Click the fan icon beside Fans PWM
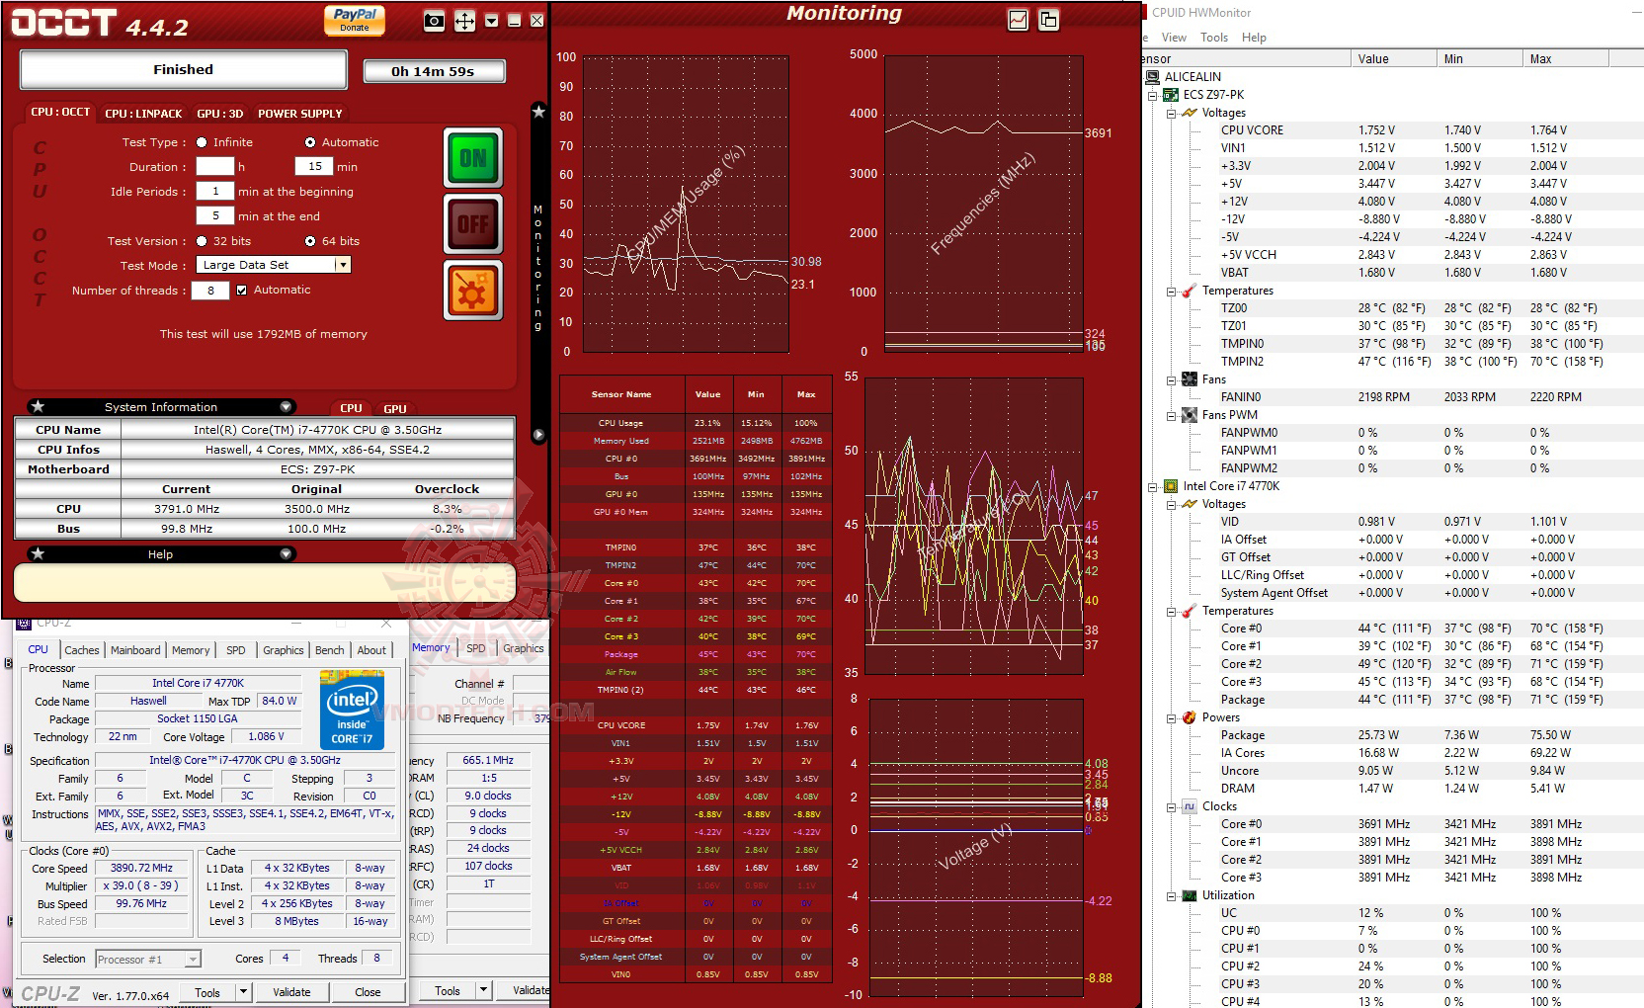Image resolution: width=1644 pixels, height=1008 pixels. (x=1189, y=415)
